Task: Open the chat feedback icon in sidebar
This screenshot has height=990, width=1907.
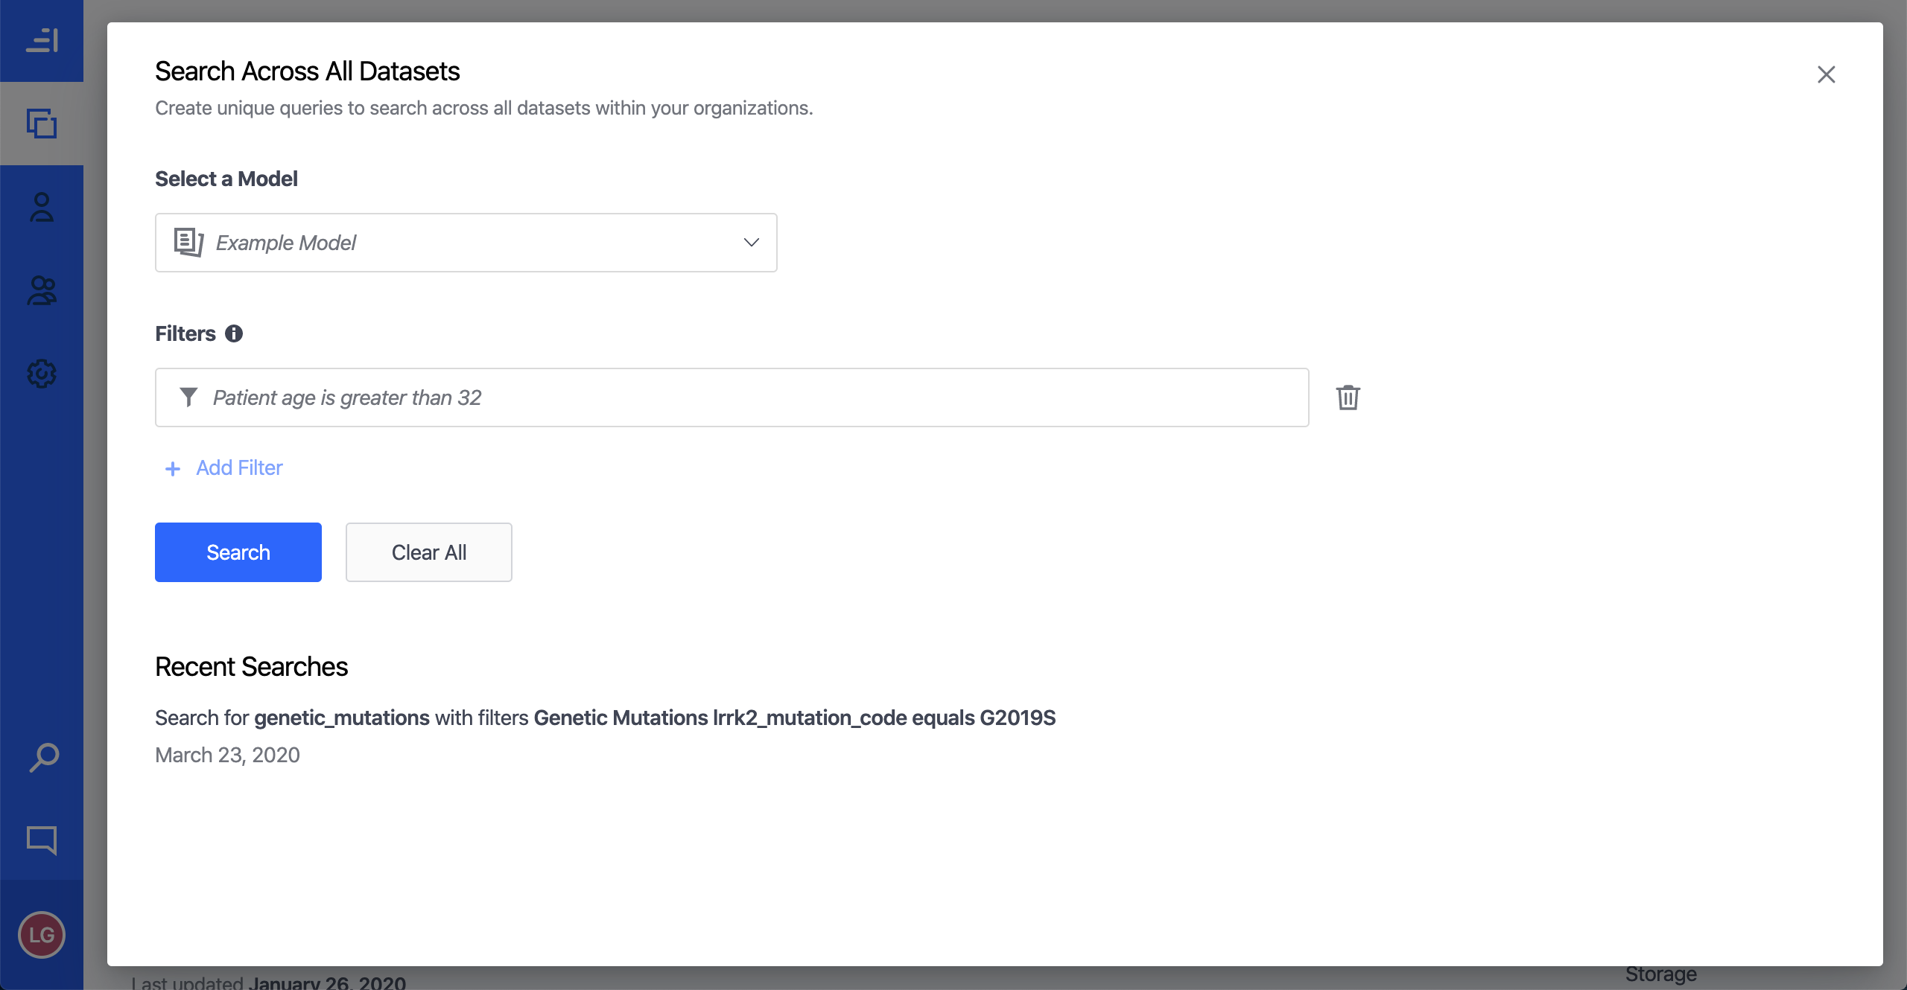Action: pyautogui.click(x=42, y=840)
